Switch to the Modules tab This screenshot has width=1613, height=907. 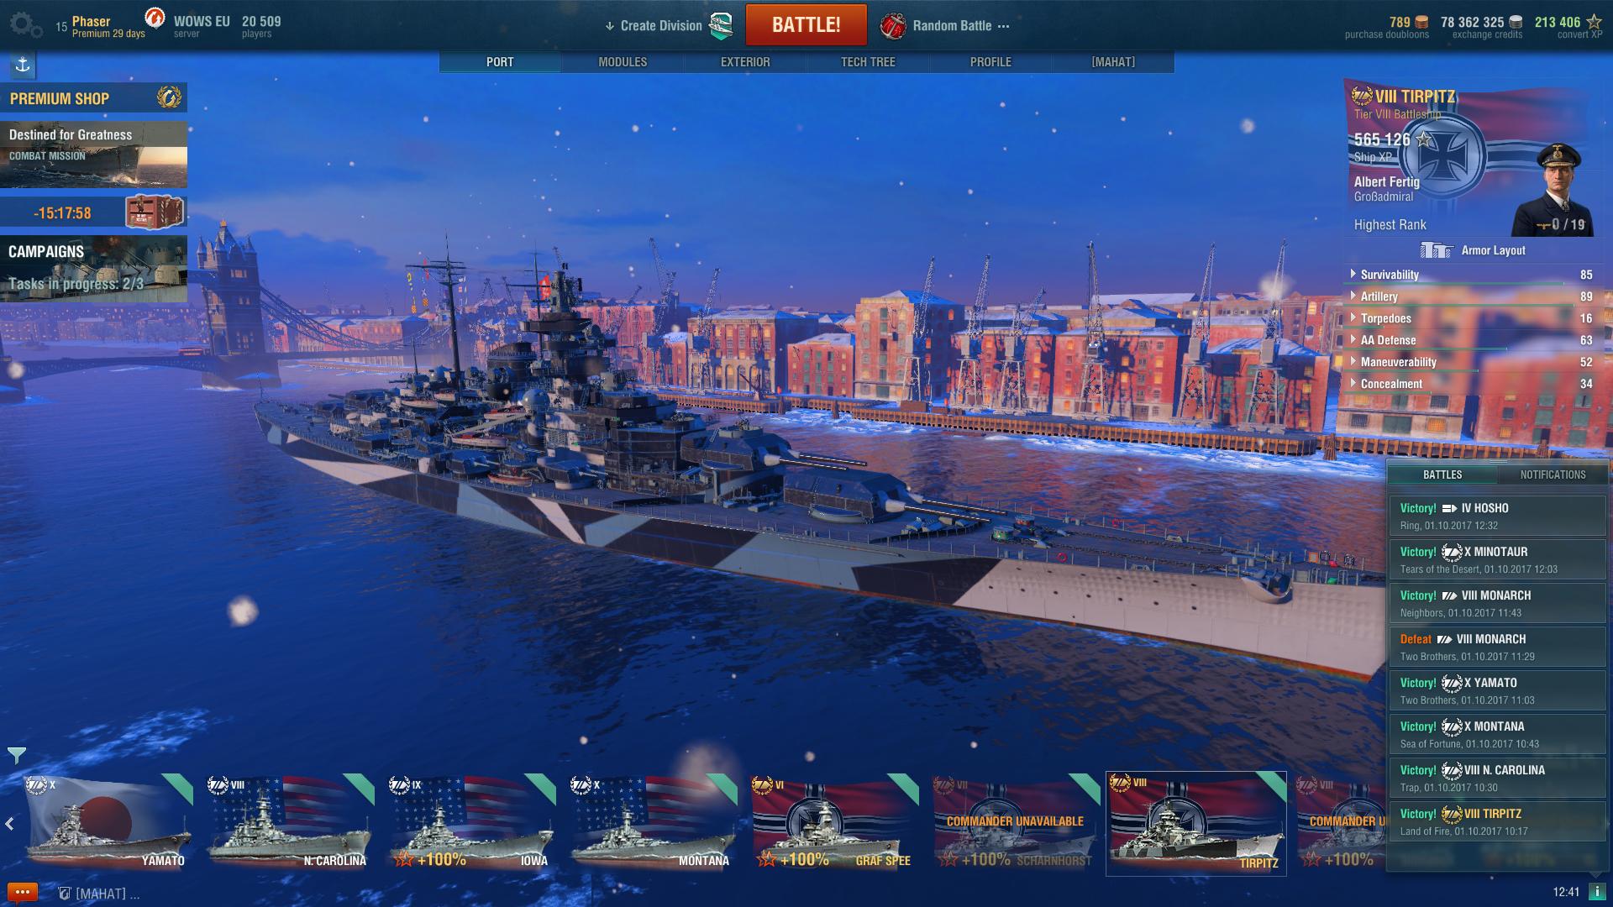[623, 62]
